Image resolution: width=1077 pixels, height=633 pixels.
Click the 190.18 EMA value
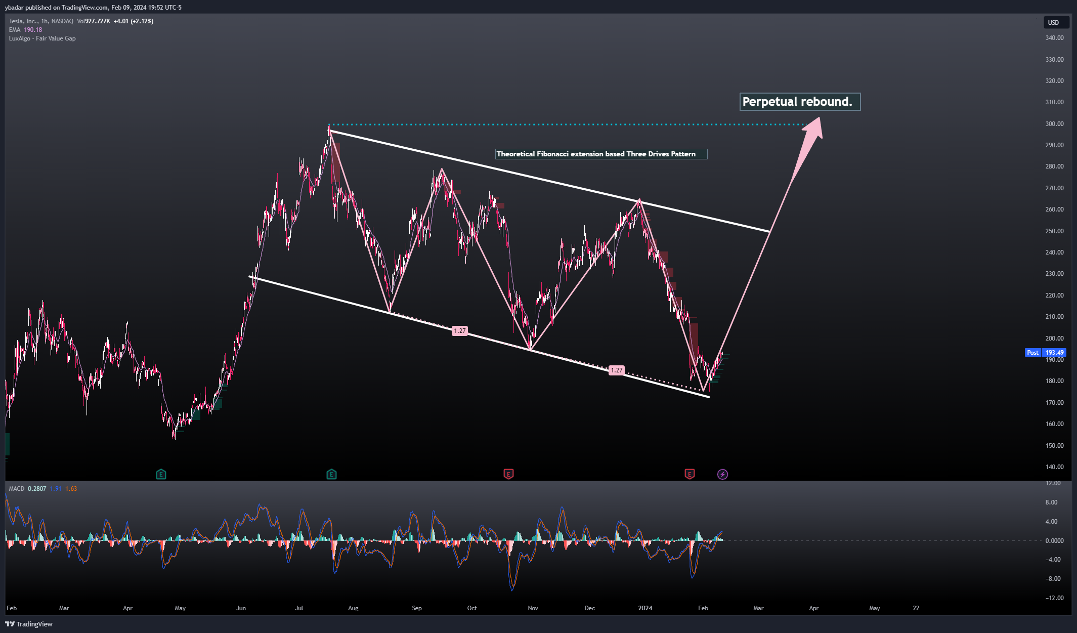[33, 30]
